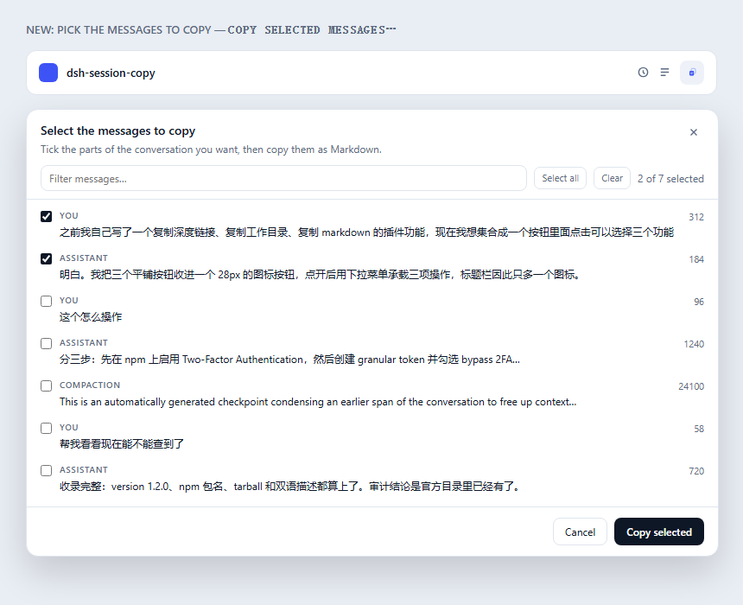Click the character count 58
This screenshot has width=743, height=605.
pyautogui.click(x=699, y=429)
